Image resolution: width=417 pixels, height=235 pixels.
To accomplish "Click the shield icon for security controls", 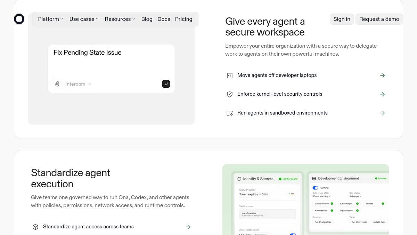I will coord(230,94).
